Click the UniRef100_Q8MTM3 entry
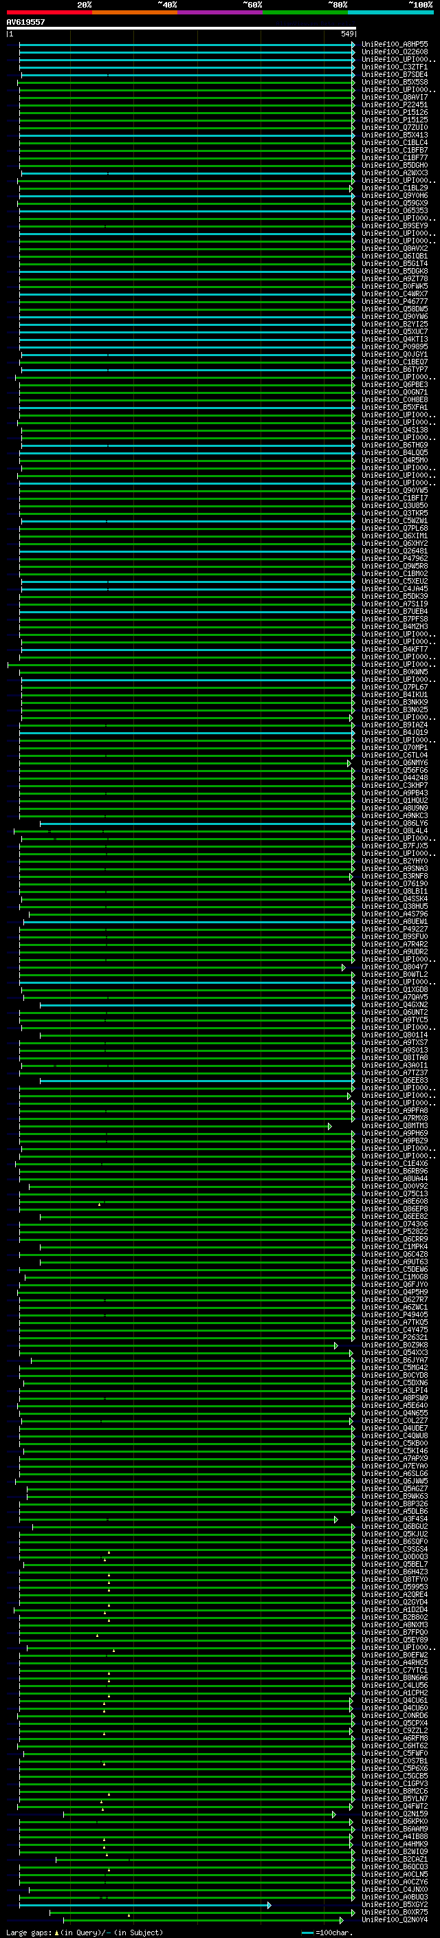This screenshot has width=440, height=1938. pos(395,1126)
